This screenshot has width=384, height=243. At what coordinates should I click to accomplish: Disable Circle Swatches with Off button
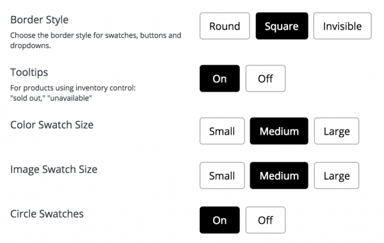(266, 220)
